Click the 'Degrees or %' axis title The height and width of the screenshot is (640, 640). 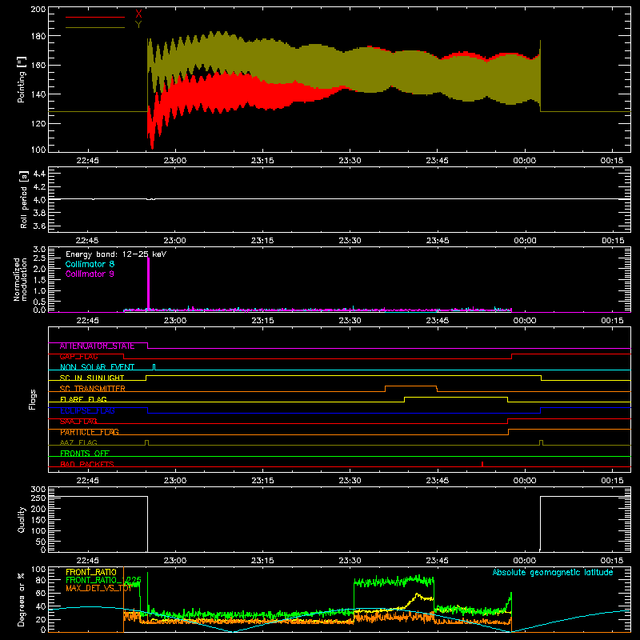tap(22, 599)
